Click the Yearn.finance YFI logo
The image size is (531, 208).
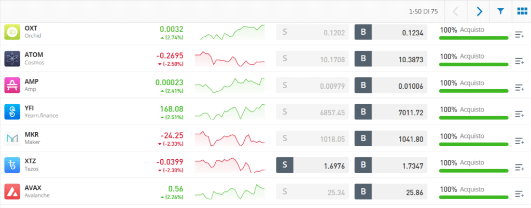[x=12, y=112]
